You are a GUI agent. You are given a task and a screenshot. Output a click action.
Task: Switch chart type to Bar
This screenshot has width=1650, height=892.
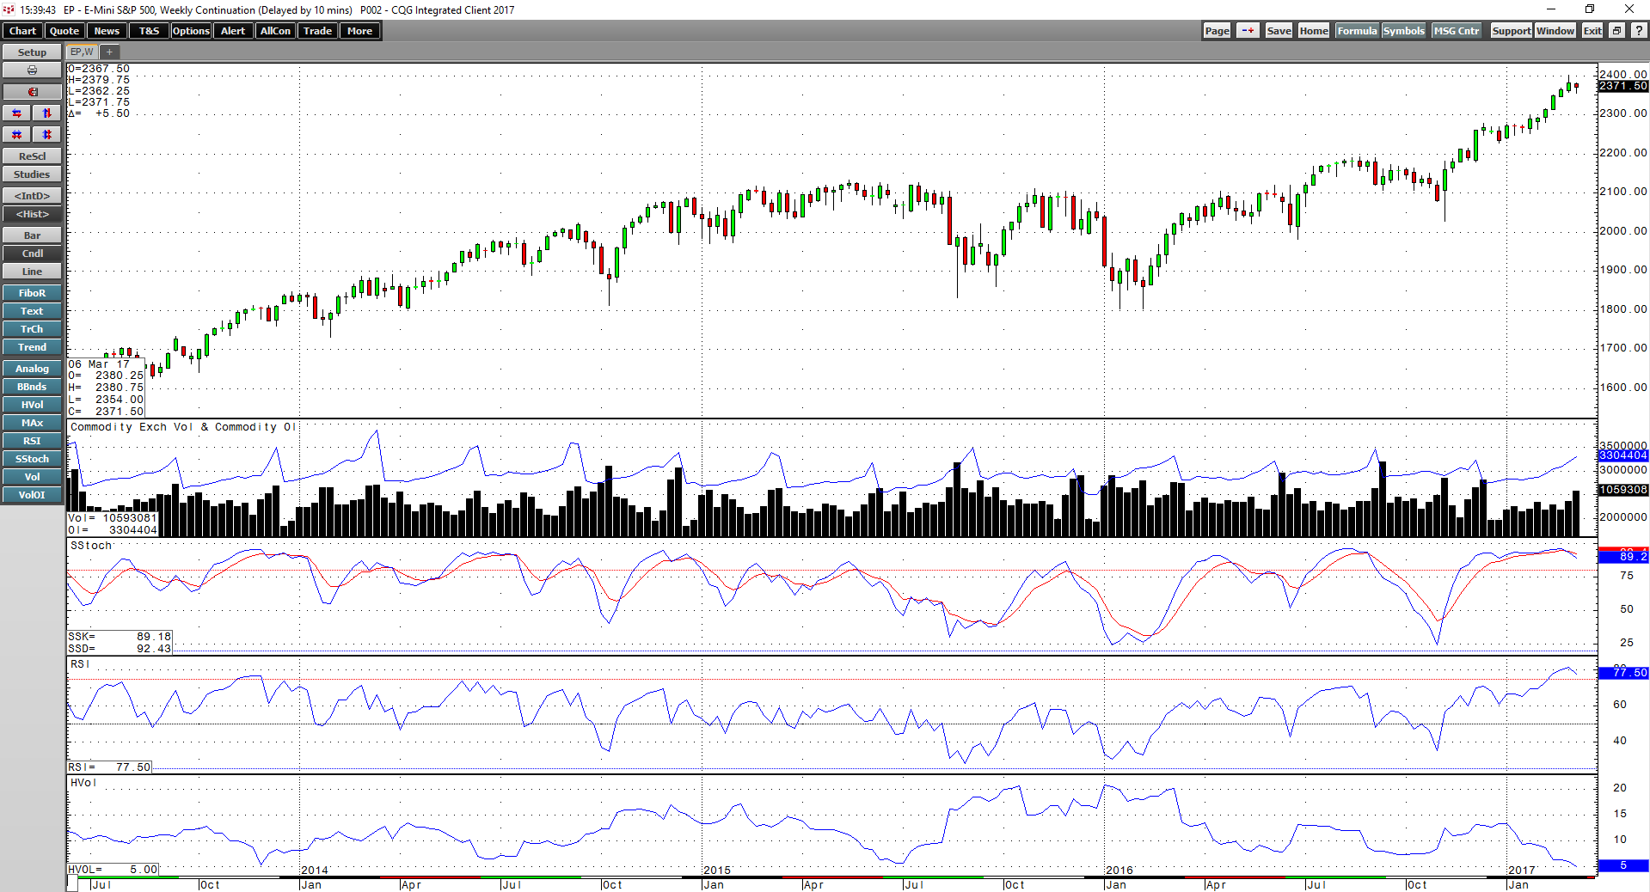32,235
